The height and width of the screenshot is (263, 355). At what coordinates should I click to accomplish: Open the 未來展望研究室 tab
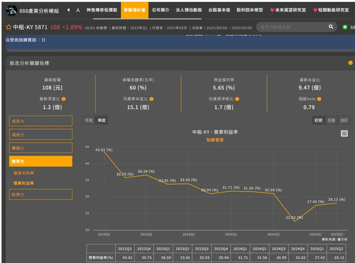[x=288, y=10]
